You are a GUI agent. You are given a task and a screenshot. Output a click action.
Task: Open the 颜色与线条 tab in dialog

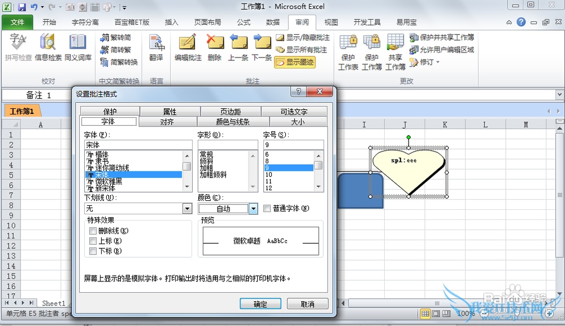(233, 122)
